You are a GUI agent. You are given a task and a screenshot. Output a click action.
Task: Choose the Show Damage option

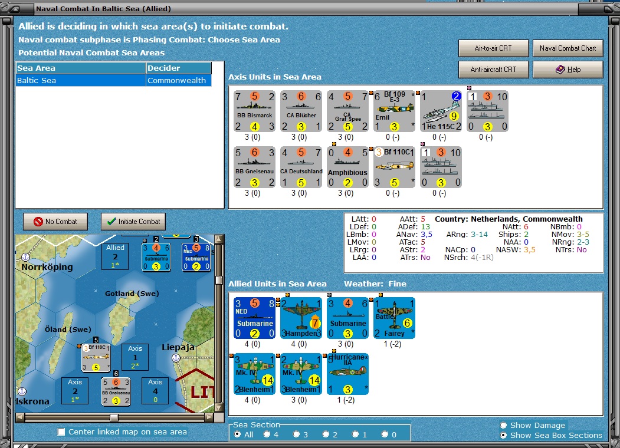[x=503, y=425]
